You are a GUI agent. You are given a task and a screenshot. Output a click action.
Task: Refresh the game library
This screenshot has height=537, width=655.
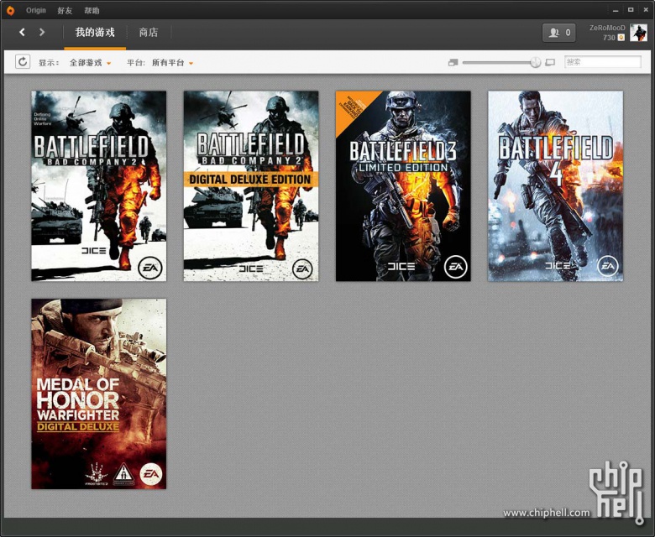[23, 62]
